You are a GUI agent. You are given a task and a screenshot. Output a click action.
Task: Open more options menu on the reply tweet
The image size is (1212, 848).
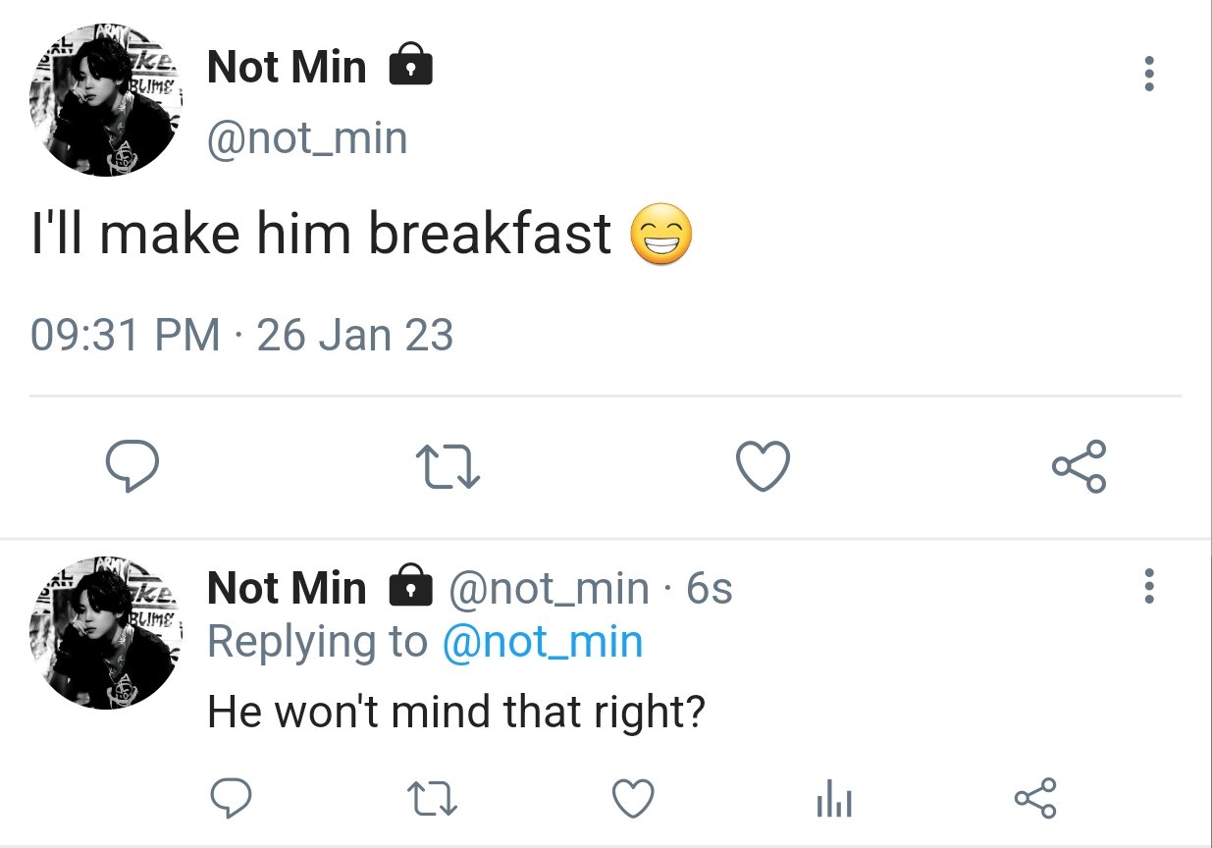[1149, 587]
